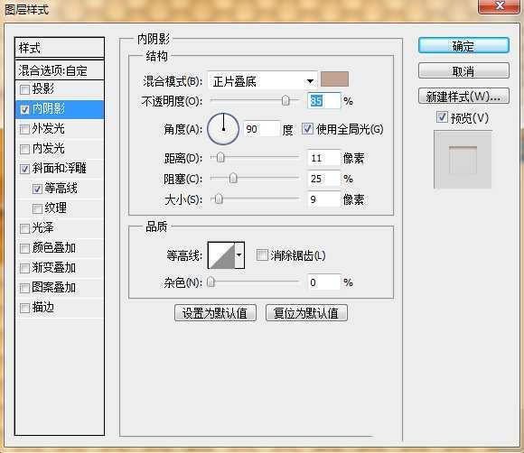524x453 pixels.
Task: Enable the 外发光 outer glow checkbox
Action: pyautogui.click(x=24, y=129)
